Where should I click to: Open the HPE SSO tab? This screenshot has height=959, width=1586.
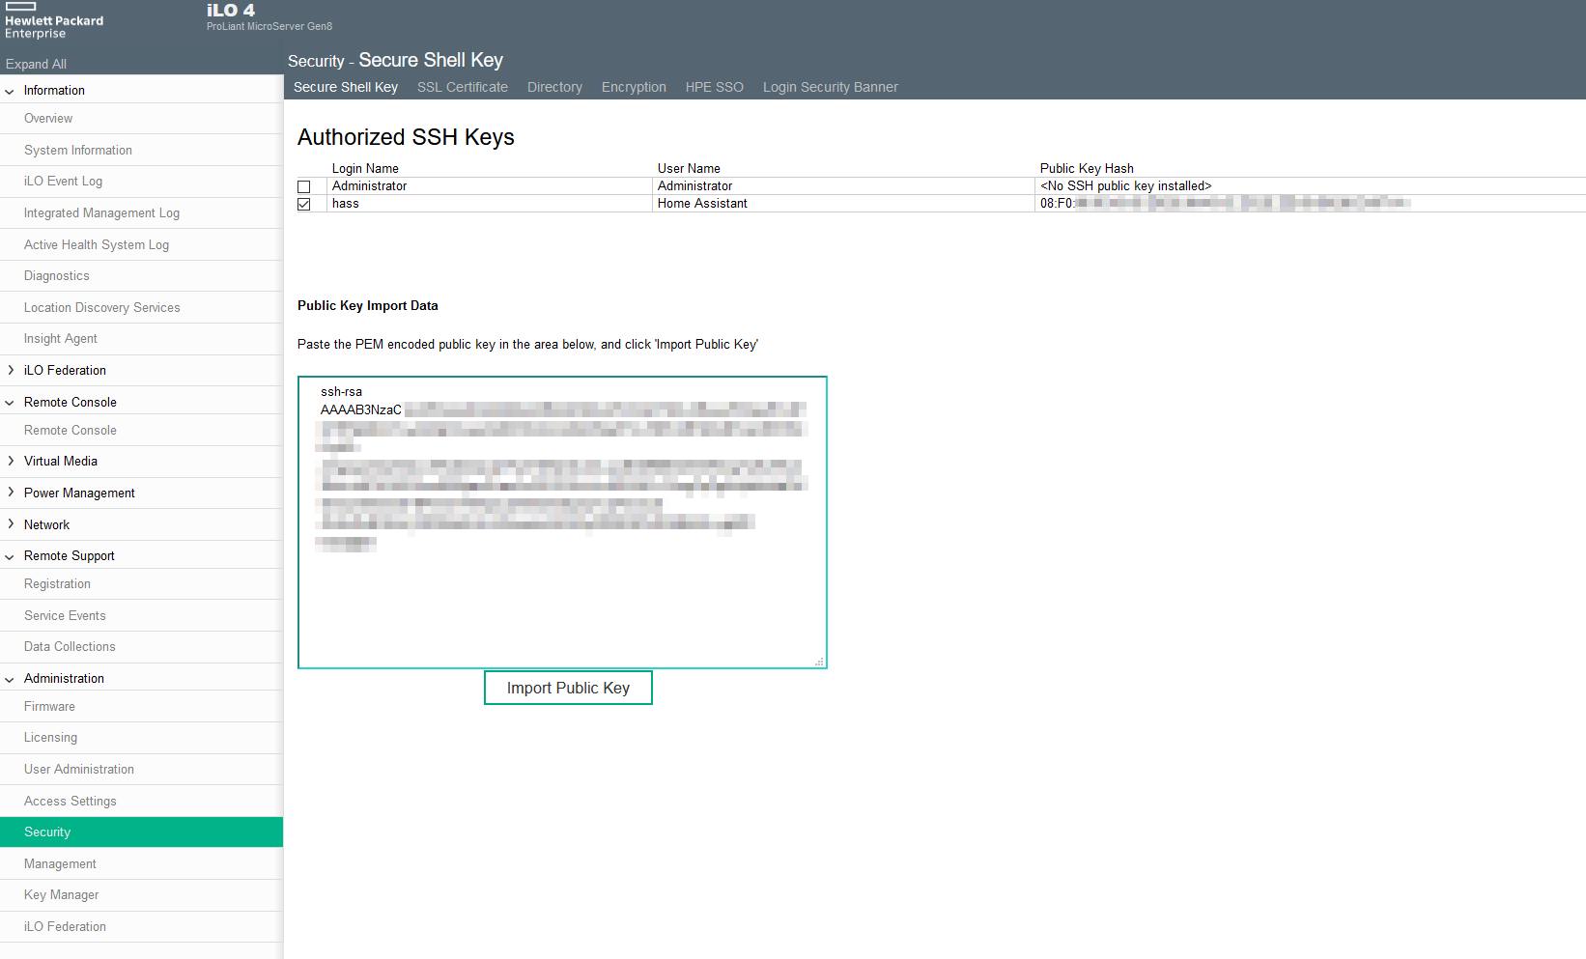[x=715, y=87]
